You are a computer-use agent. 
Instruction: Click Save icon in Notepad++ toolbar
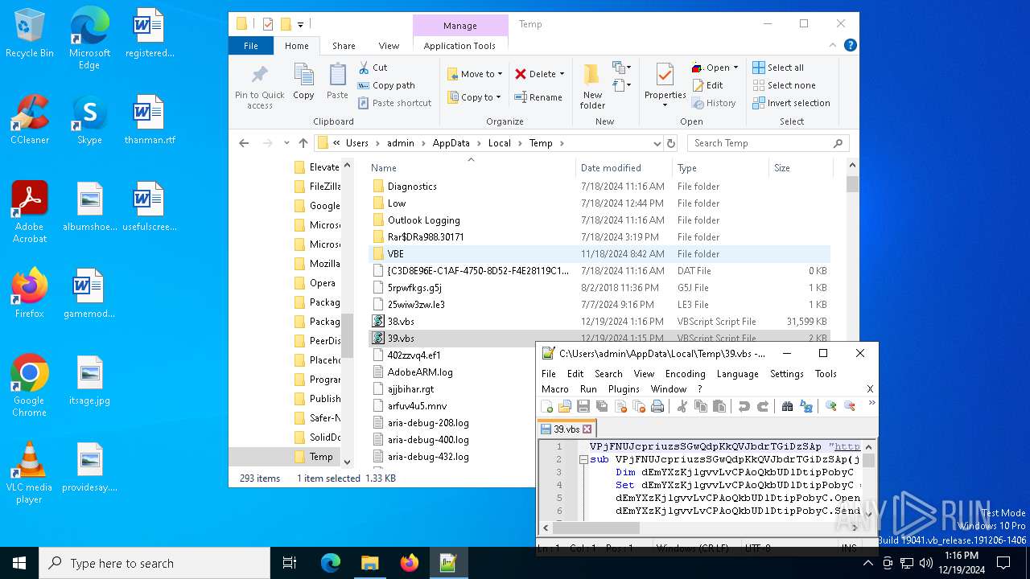(583, 407)
